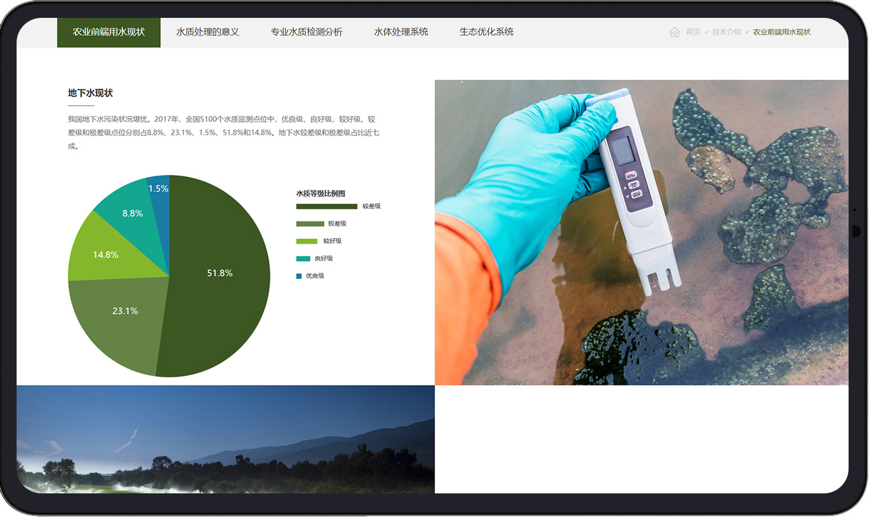Image resolution: width=869 pixels, height=517 pixels.
Task: Open the night landscape irrigation photo
Action: (226, 439)
